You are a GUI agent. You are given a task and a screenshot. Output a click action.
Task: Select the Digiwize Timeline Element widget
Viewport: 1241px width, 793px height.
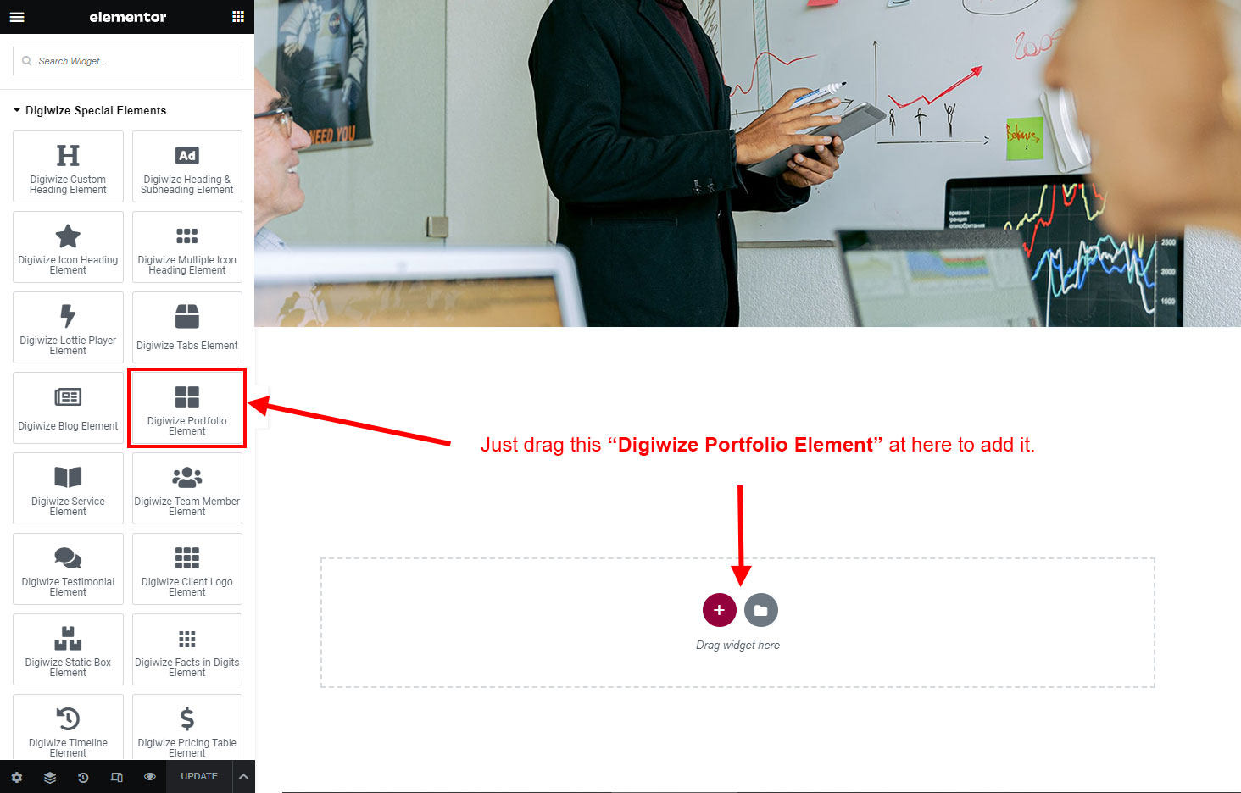[68, 727]
